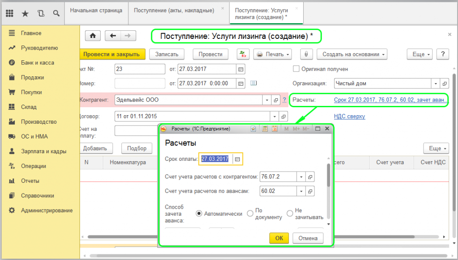Switch to the Начальная страница tab

96,10
